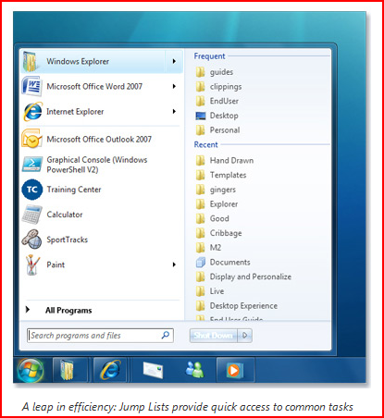Open the gingers recent folder
The width and height of the screenshot is (384, 418).
click(223, 190)
